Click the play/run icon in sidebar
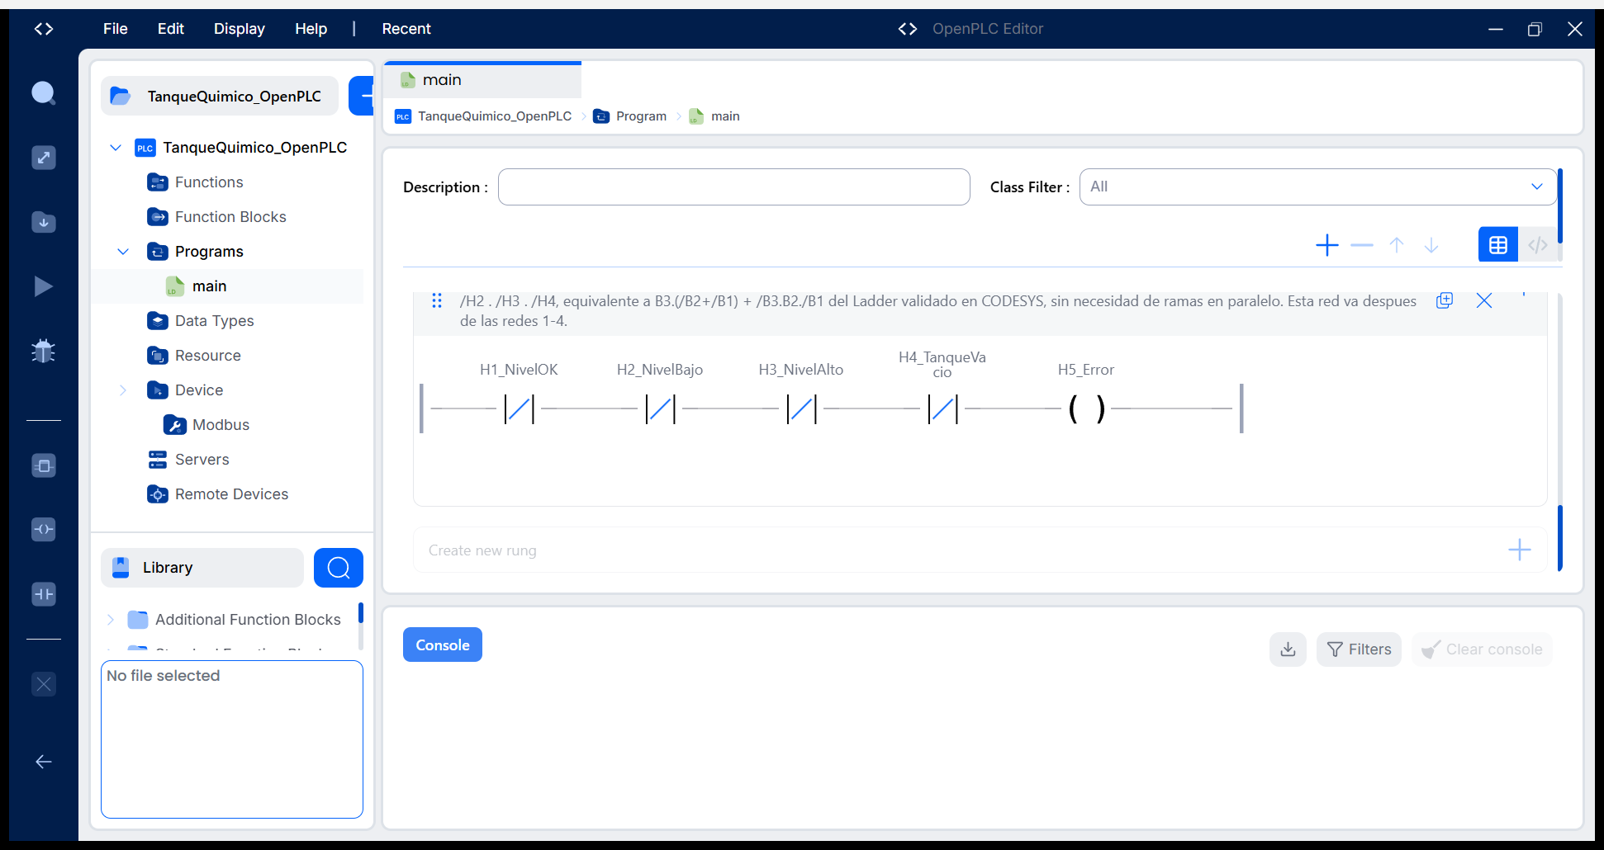 [x=44, y=286]
